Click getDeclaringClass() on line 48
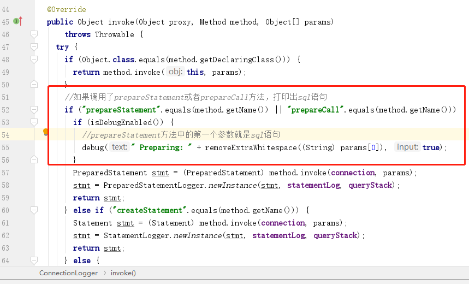The width and height of the screenshot is (469, 284). coord(241,60)
